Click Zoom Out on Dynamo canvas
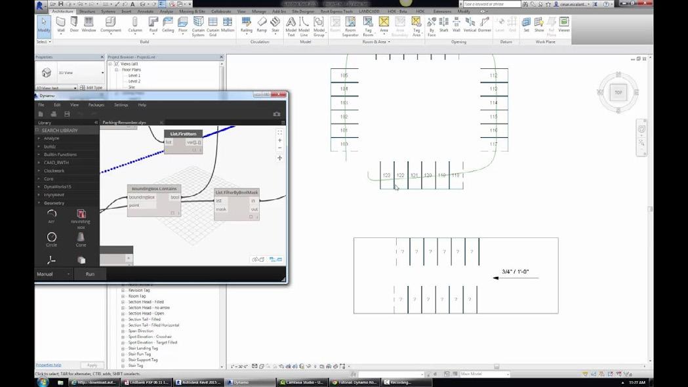 coord(279,148)
